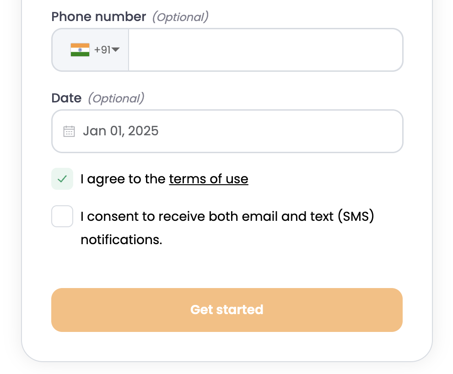Click the empty area of Date field
The image size is (453, 374).
point(280,131)
